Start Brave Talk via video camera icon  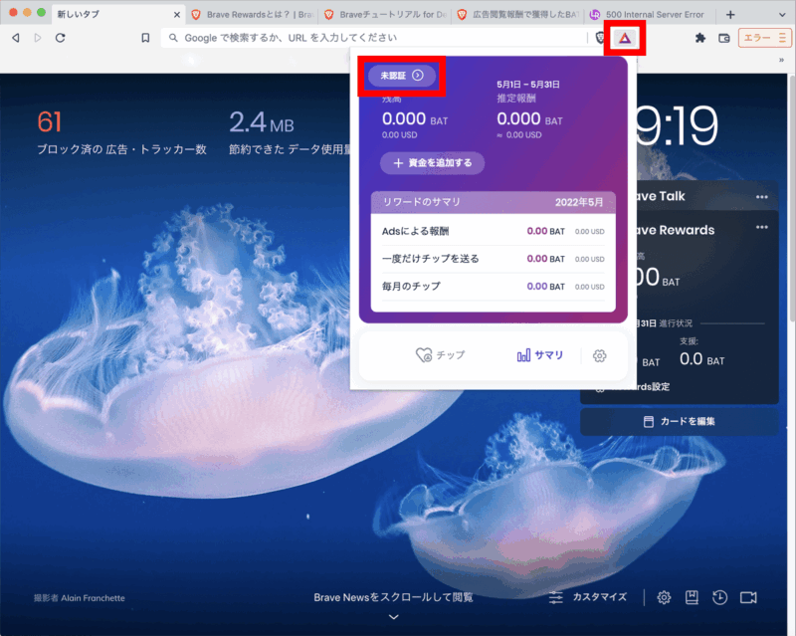748,597
